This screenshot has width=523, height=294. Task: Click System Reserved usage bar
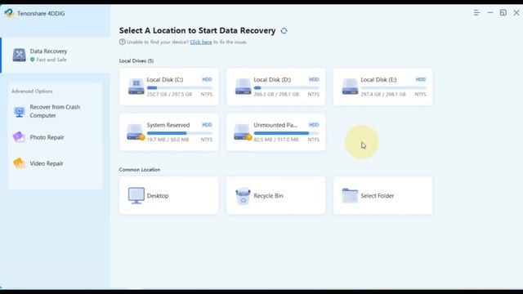(180, 133)
